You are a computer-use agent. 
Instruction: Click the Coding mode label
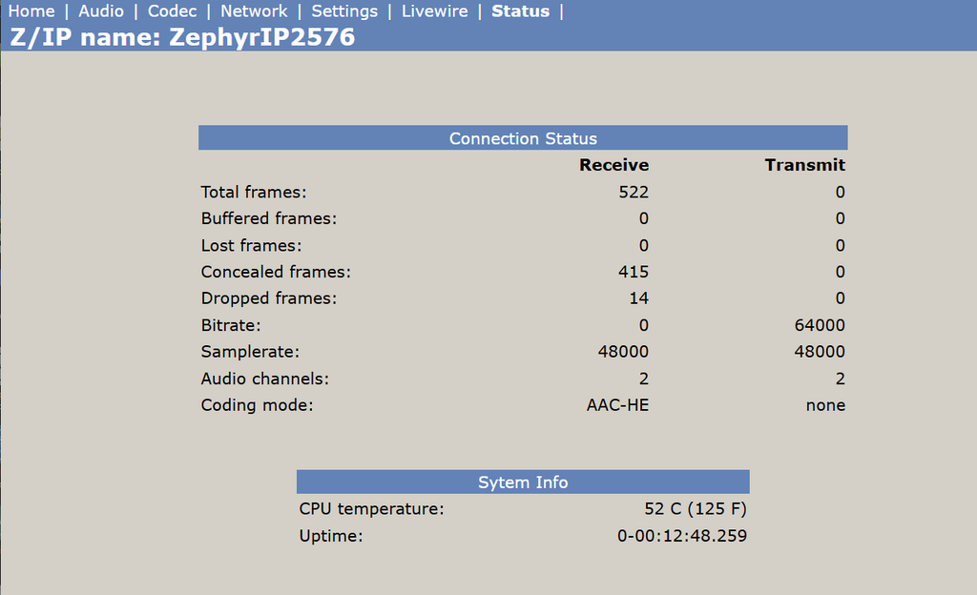257,405
